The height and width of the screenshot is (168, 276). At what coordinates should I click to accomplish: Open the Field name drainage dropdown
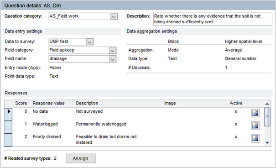coord(113,59)
